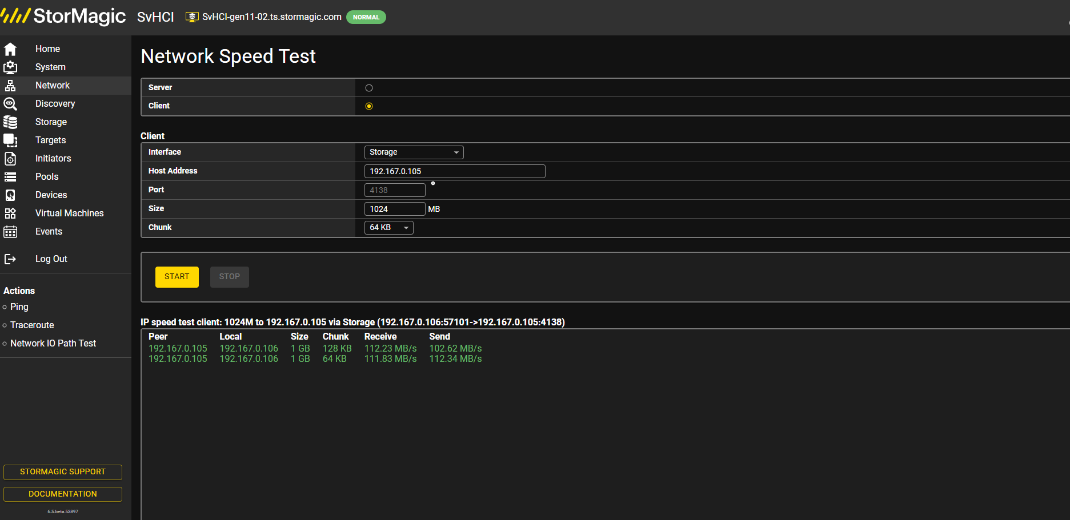Viewport: 1070px width, 520px height.
Task: Click the Virtual Machines grid icon
Action: point(10,213)
